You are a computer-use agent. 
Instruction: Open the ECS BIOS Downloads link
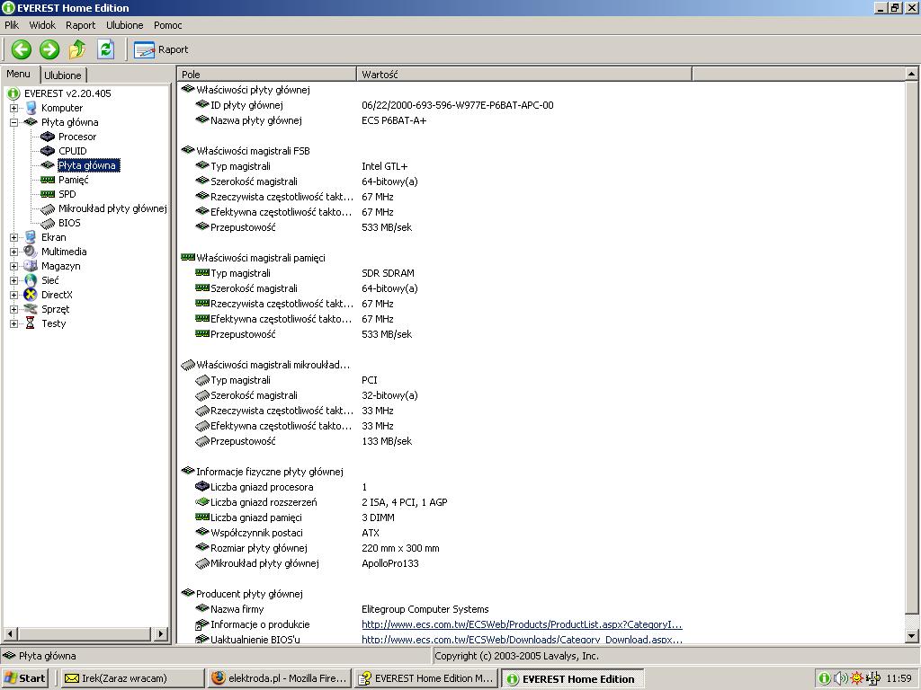point(522,639)
